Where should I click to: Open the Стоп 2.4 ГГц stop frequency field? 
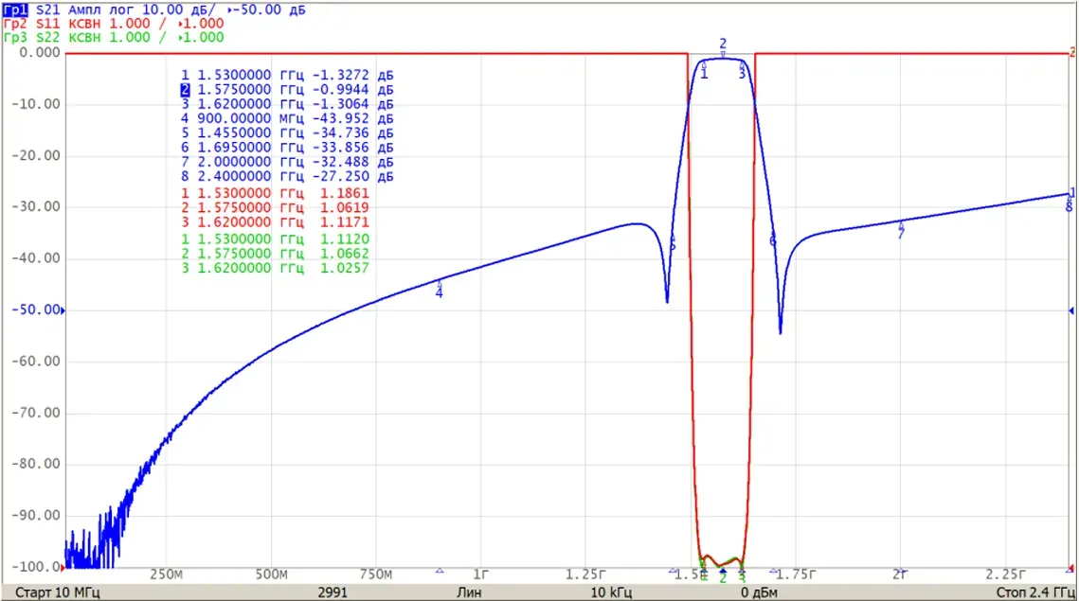click(x=1035, y=592)
